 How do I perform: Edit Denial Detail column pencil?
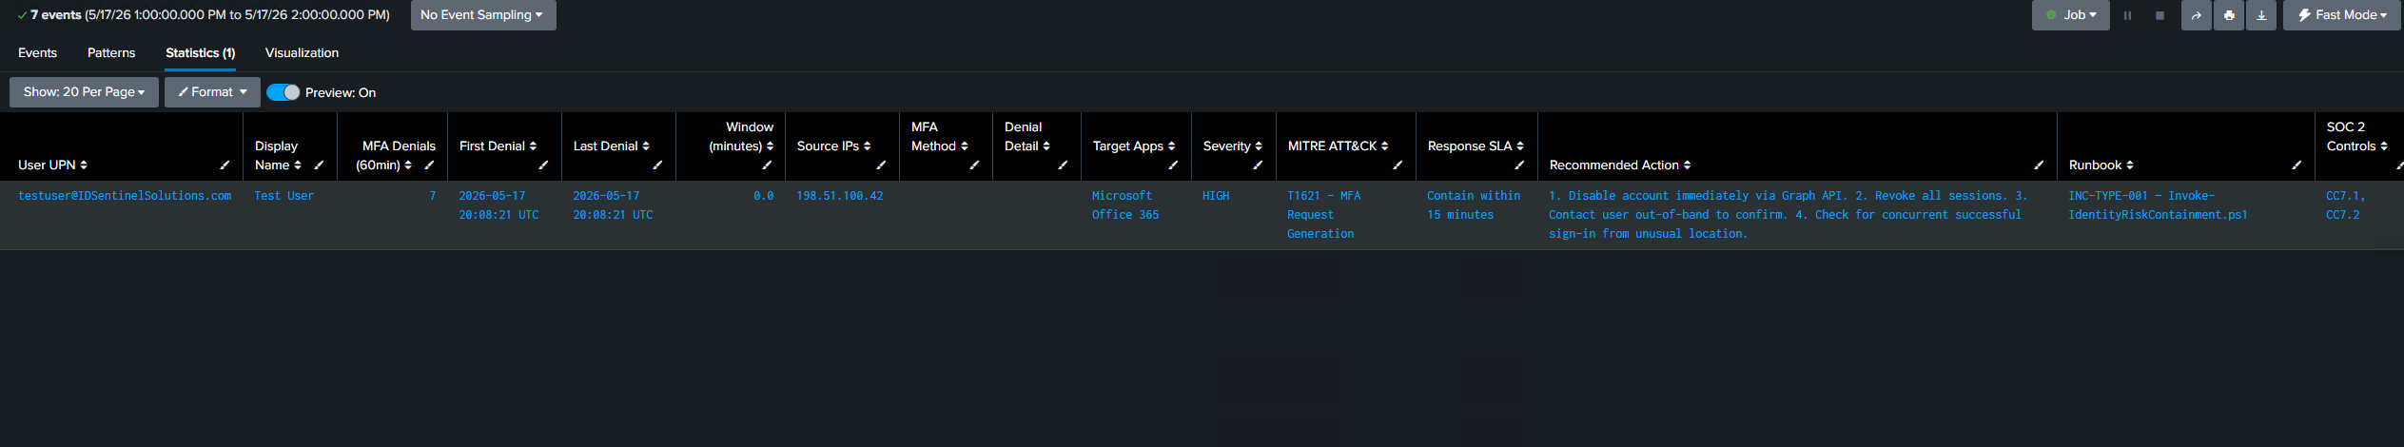(x=1063, y=165)
